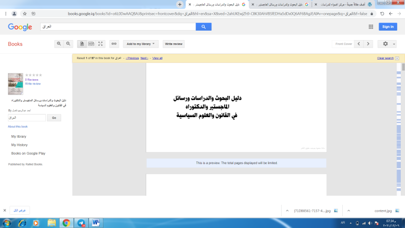This screenshot has width=405, height=228.
Task: Click the book cover thumbnail
Action: click(x=15, y=84)
